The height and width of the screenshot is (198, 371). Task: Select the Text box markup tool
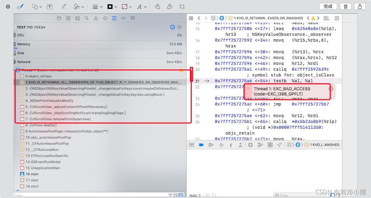50,7
